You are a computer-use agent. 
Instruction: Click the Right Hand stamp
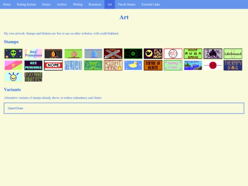coord(113,65)
